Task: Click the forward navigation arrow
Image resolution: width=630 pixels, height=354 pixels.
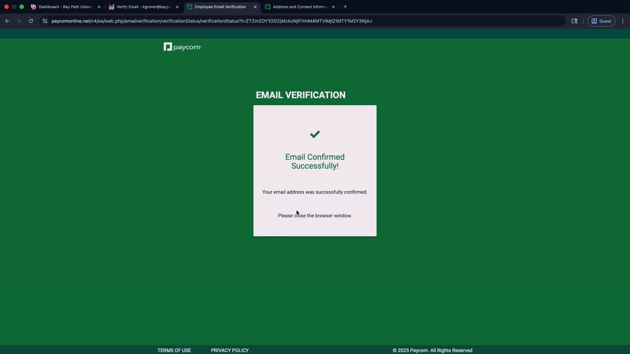Action: [19, 21]
